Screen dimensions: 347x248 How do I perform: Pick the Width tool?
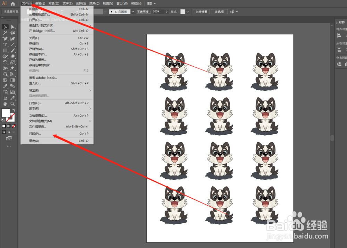(5, 68)
